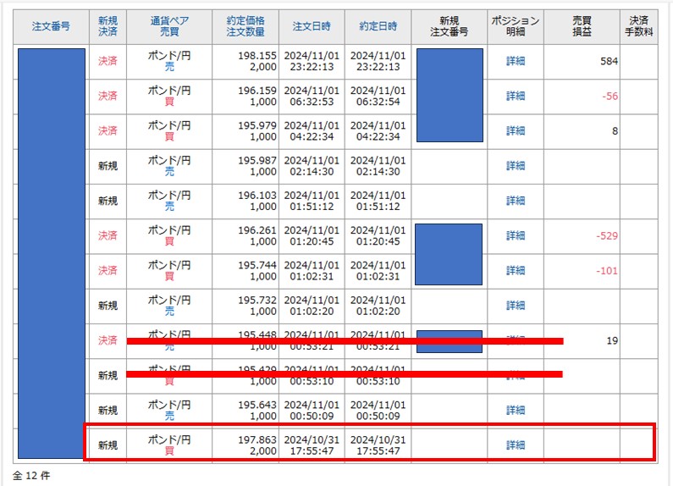The width and height of the screenshot is (673, 486).
Task: Click the 約定日時 column header
Action: click(x=378, y=26)
